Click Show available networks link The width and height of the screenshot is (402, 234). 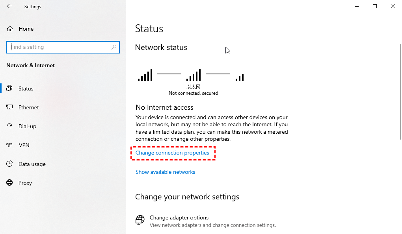point(166,172)
